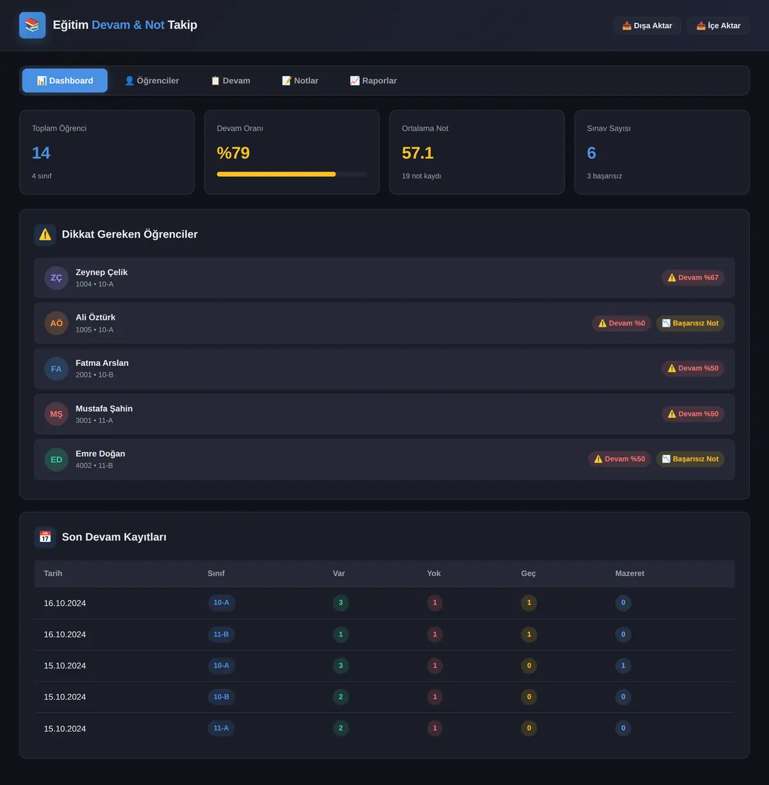Switch to the Öğrenciler tab

coord(152,81)
